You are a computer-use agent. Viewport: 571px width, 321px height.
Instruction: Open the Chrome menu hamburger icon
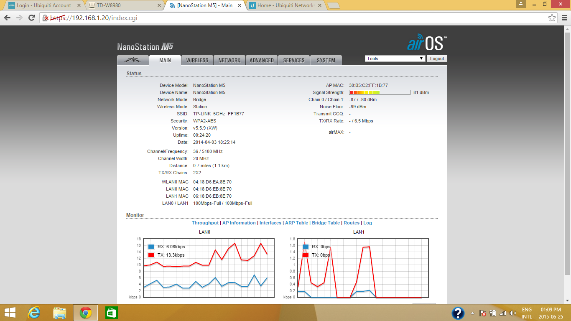564,18
